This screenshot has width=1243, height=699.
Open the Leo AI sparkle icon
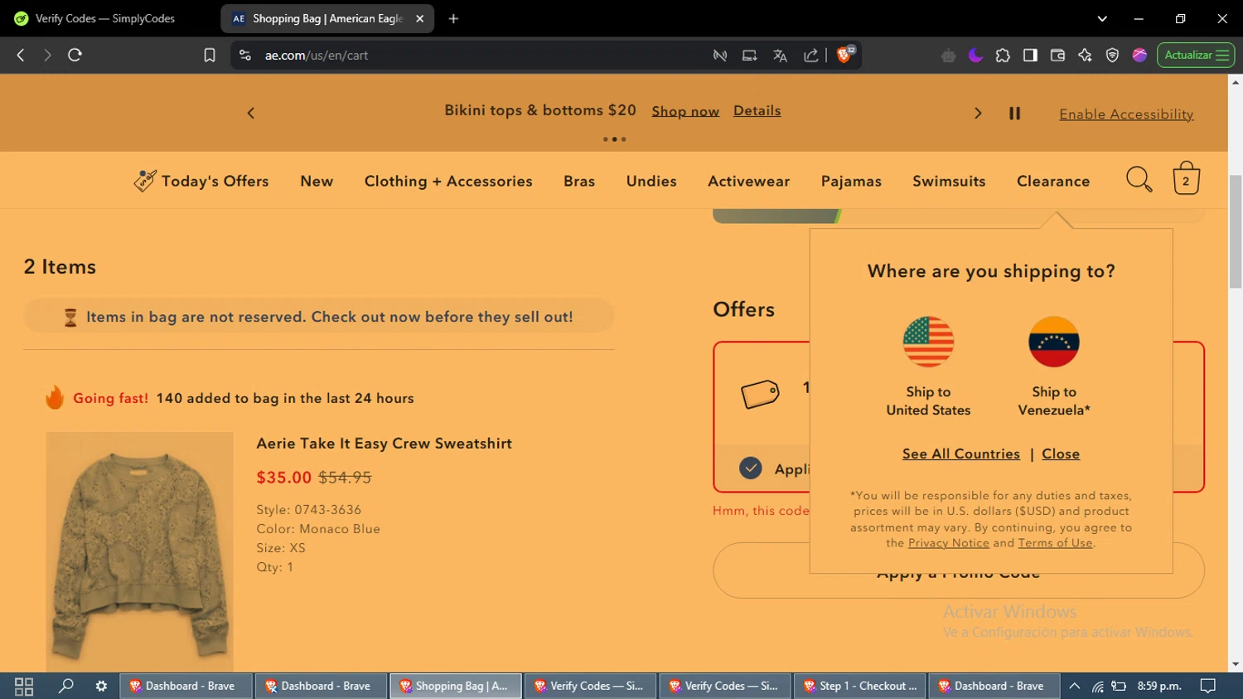click(1085, 56)
